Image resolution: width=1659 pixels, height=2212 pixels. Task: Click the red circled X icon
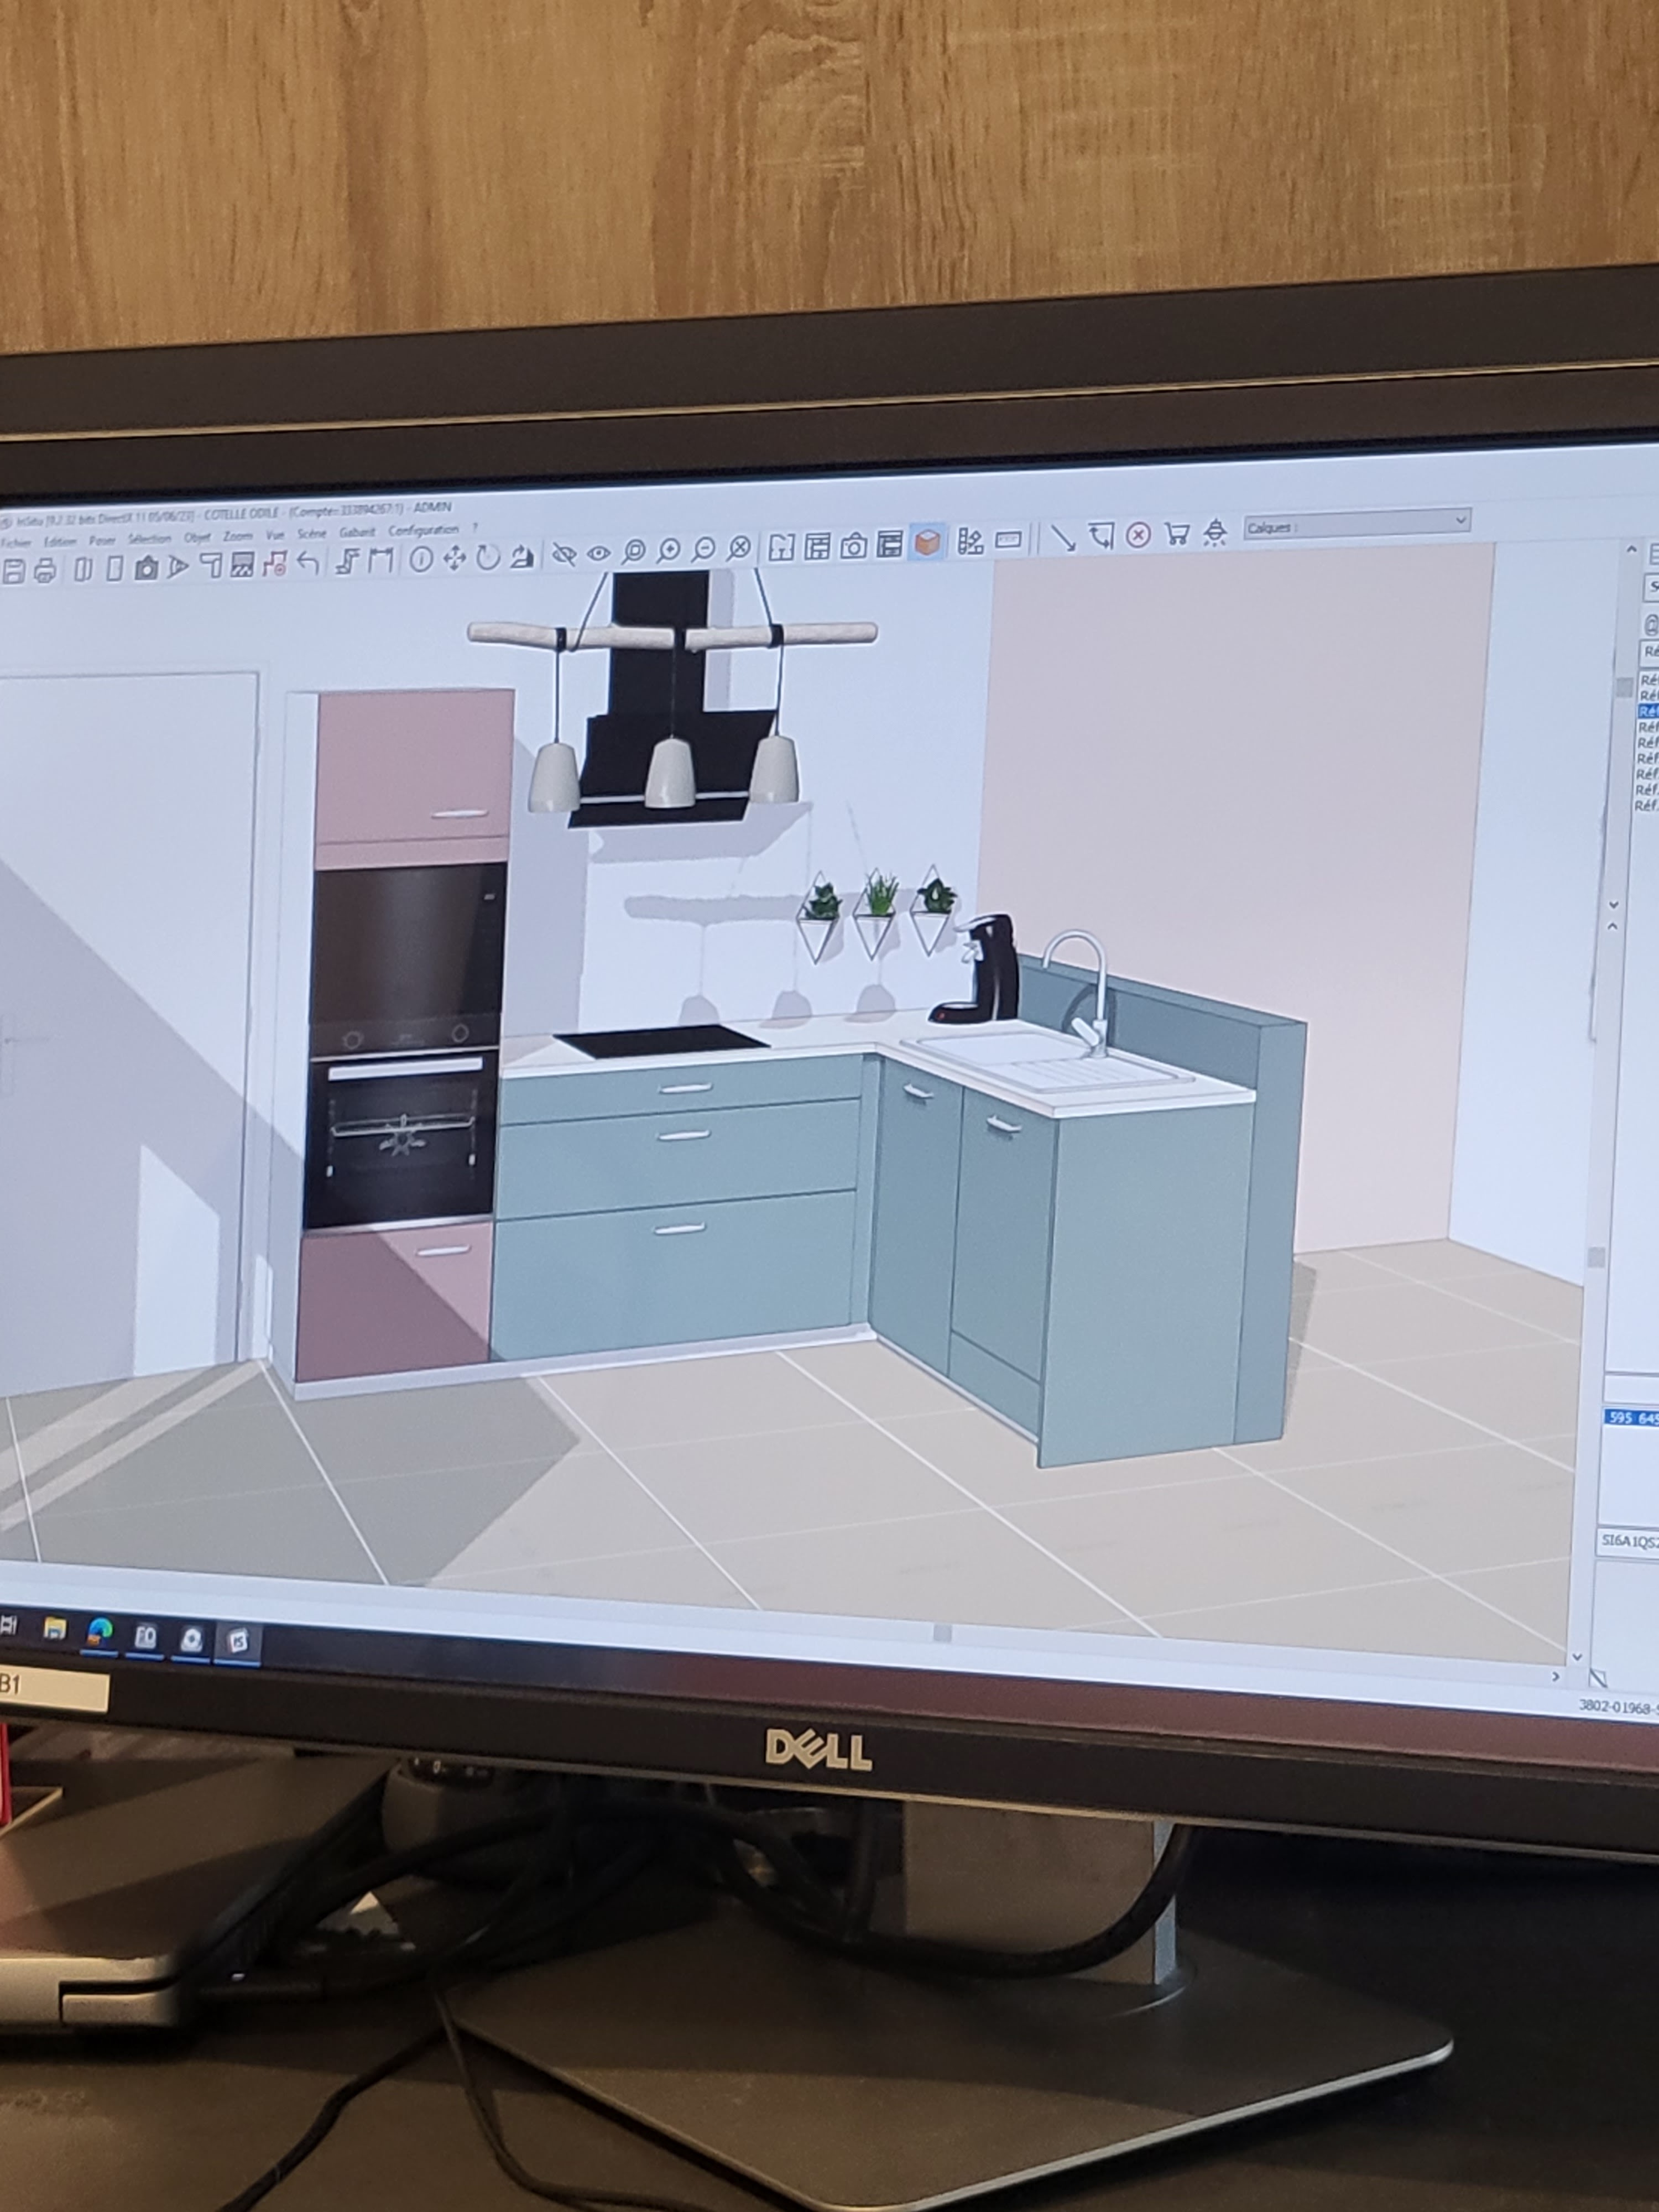(x=1138, y=535)
